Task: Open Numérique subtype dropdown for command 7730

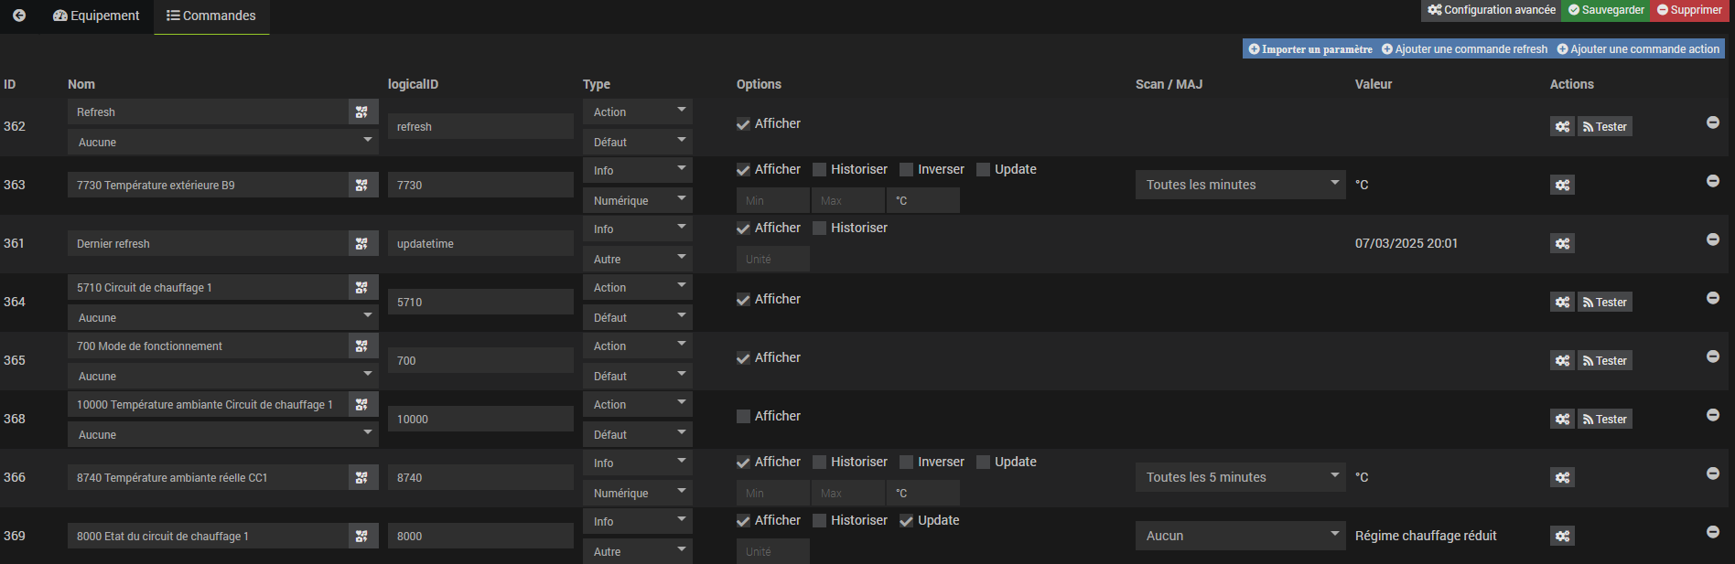Action: click(x=637, y=201)
